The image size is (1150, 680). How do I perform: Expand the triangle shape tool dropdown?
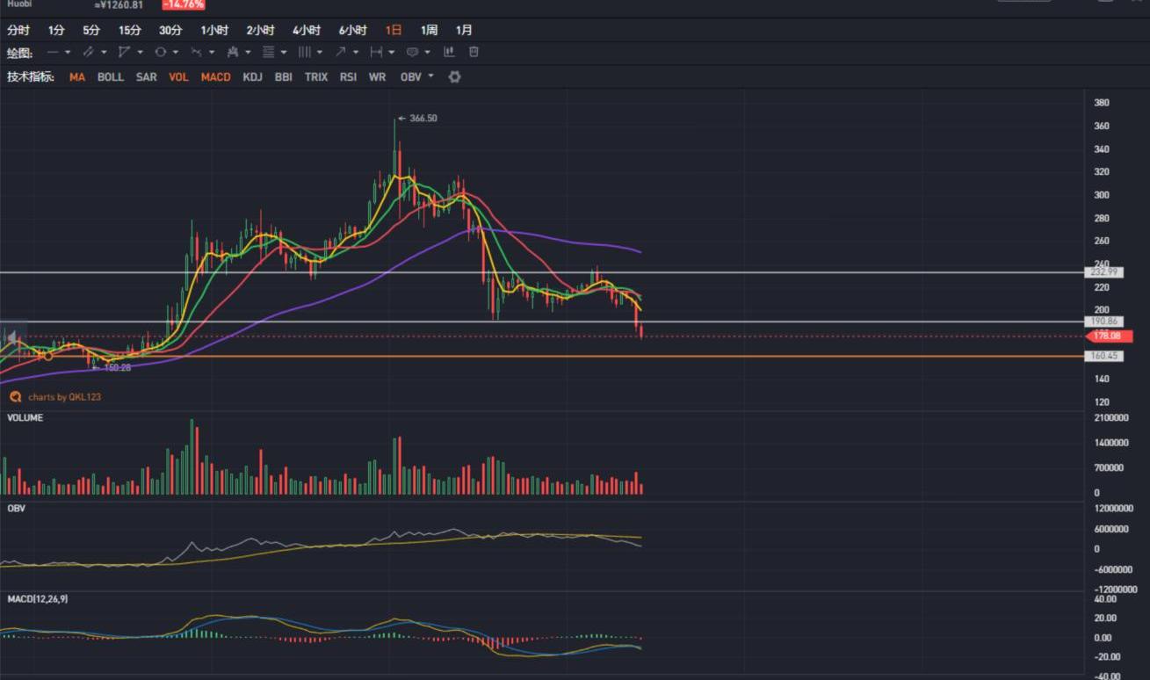tap(140, 52)
